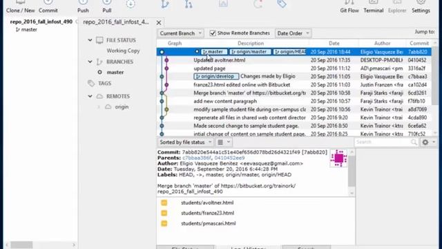The width and height of the screenshot is (442, 249).
Task: Click the Description column header
Action: pos(251,43)
